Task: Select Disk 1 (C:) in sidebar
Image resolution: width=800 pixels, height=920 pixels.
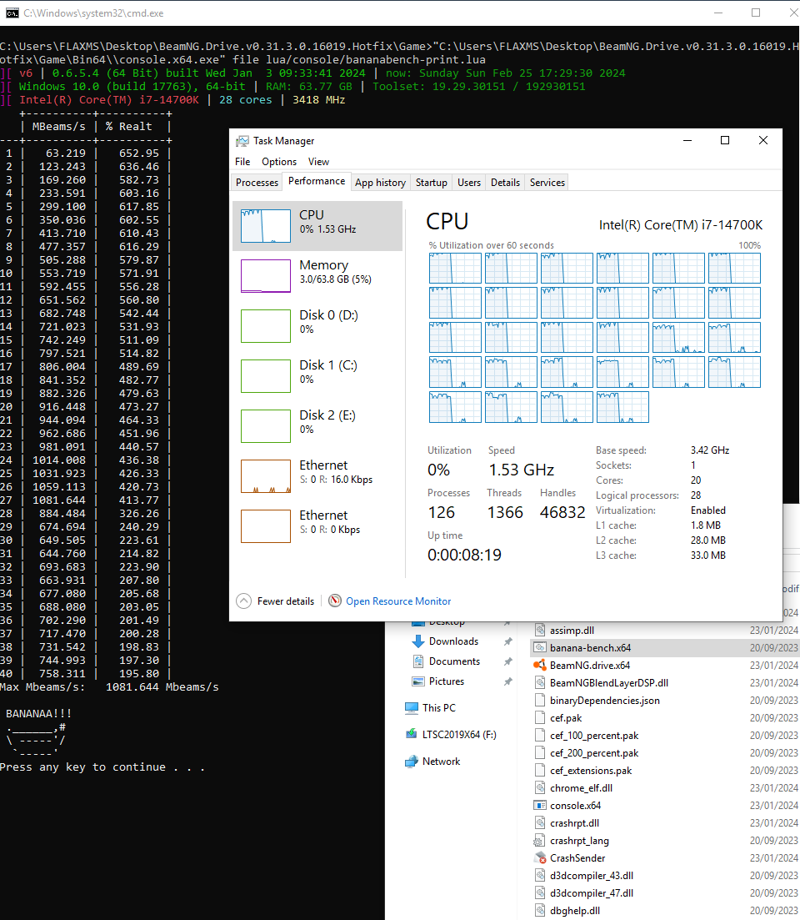Action: click(317, 375)
